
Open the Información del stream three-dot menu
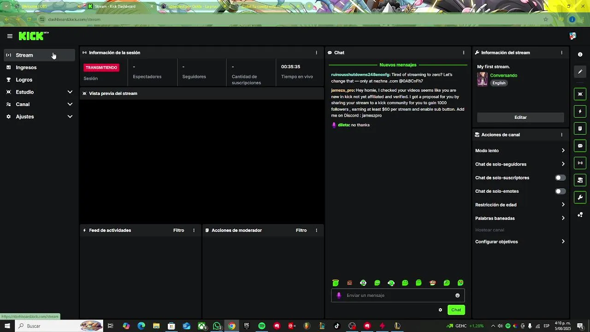click(x=561, y=53)
